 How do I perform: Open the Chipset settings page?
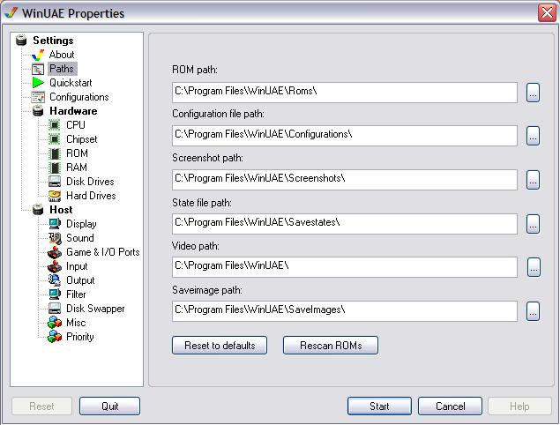coord(81,139)
